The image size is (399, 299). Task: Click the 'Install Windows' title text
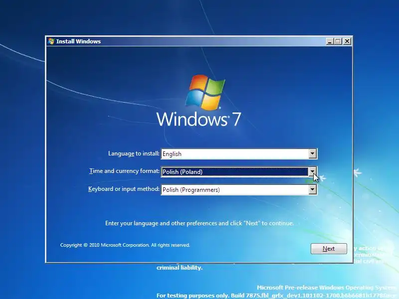tap(78, 41)
